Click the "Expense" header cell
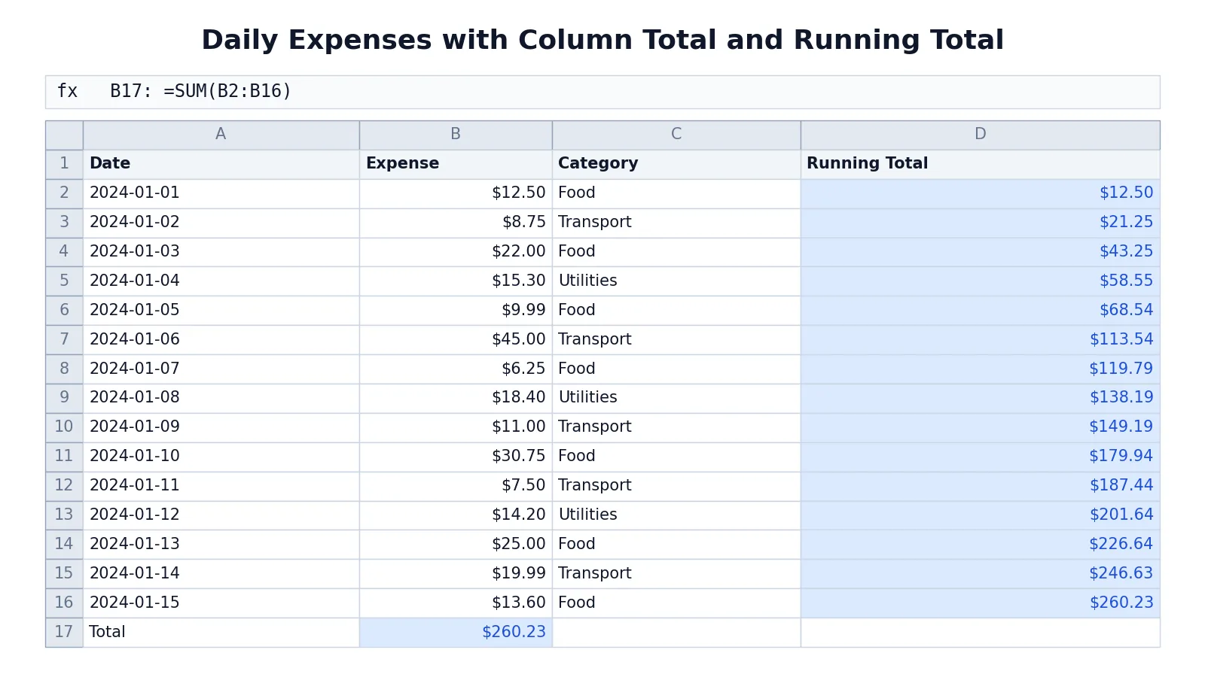1205x677 pixels. 456,164
